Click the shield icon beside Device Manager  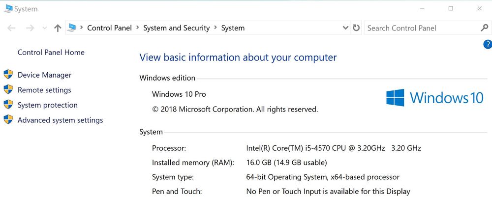click(8, 75)
